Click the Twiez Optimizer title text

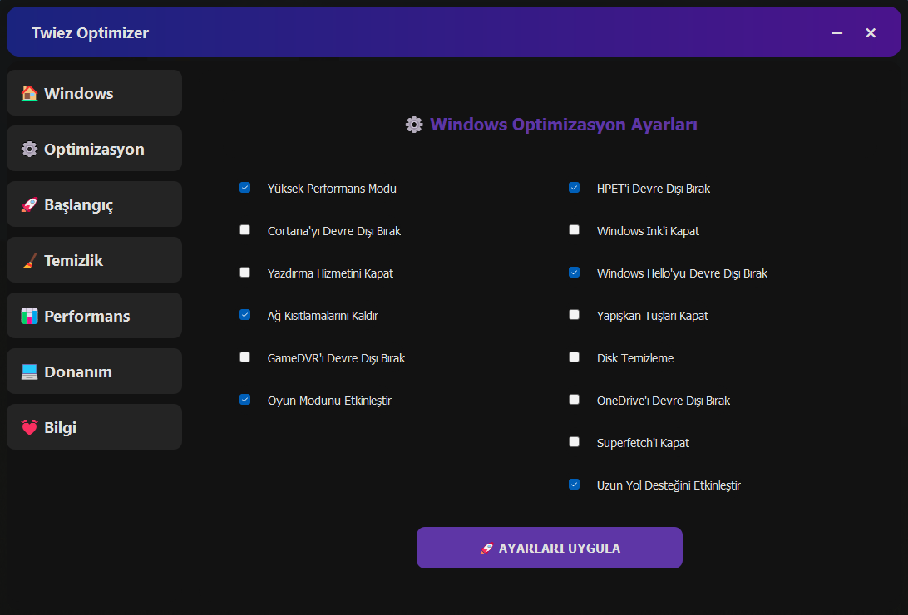point(91,33)
